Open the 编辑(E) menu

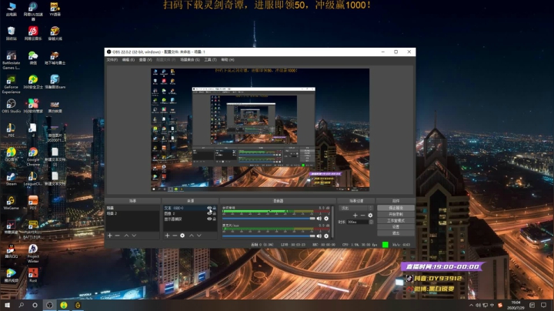128,60
